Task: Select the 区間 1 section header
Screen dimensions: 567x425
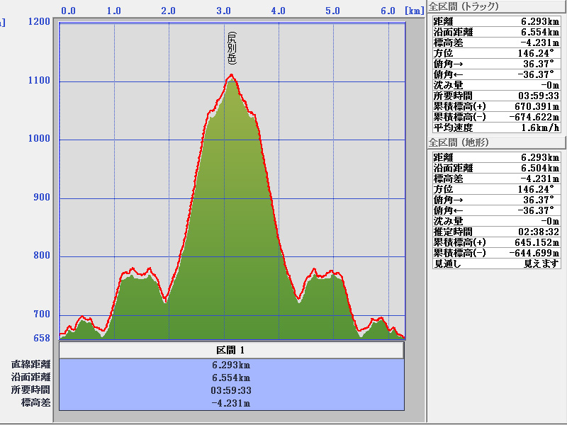Action: click(x=231, y=351)
